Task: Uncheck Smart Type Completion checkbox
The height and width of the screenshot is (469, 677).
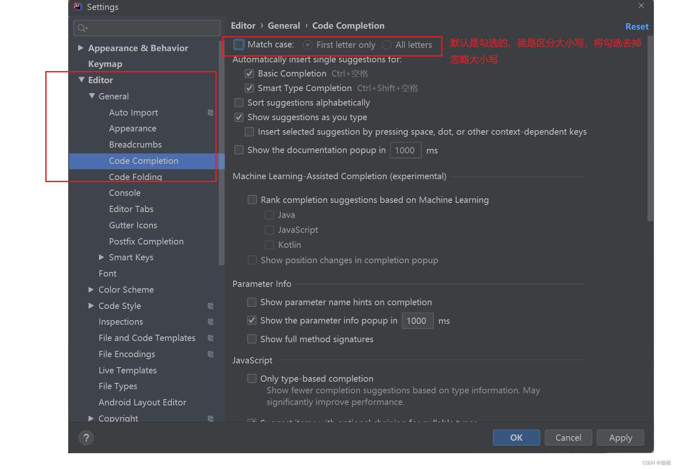Action: [x=250, y=88]
